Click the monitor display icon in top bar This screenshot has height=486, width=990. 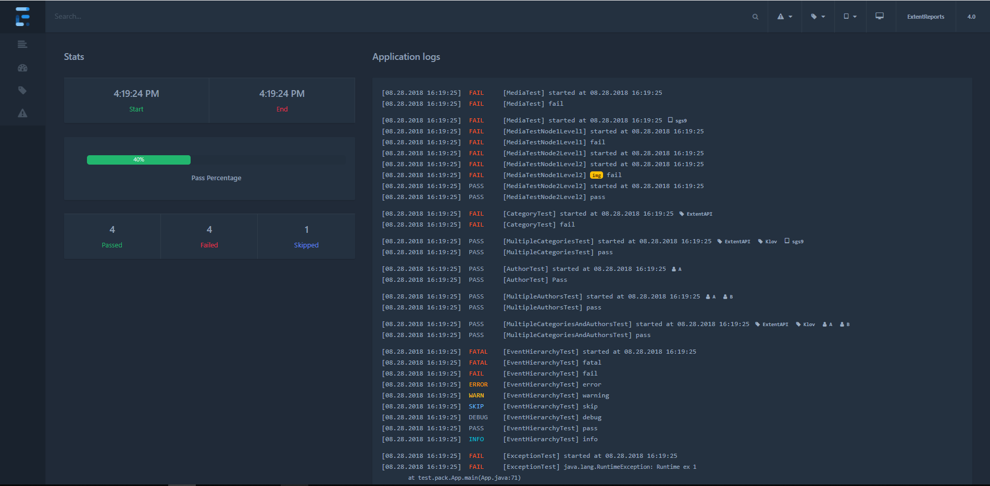pyautogui.click(x=880, y=16)
